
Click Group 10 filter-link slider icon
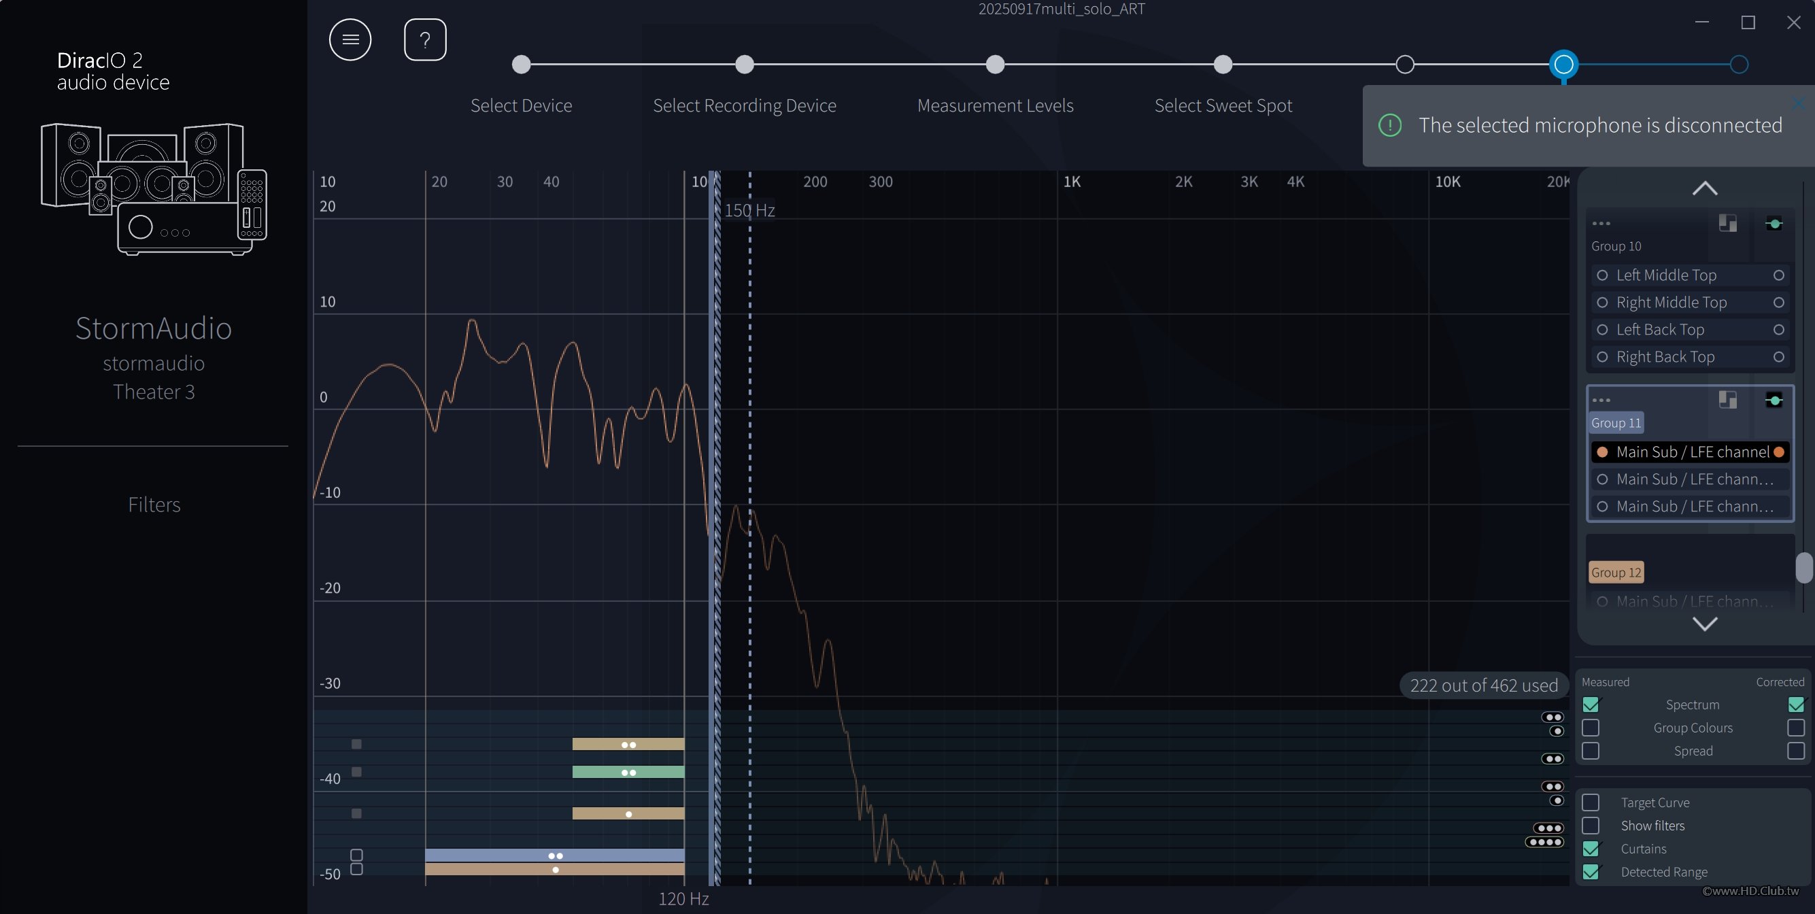tap(1774, 223)
